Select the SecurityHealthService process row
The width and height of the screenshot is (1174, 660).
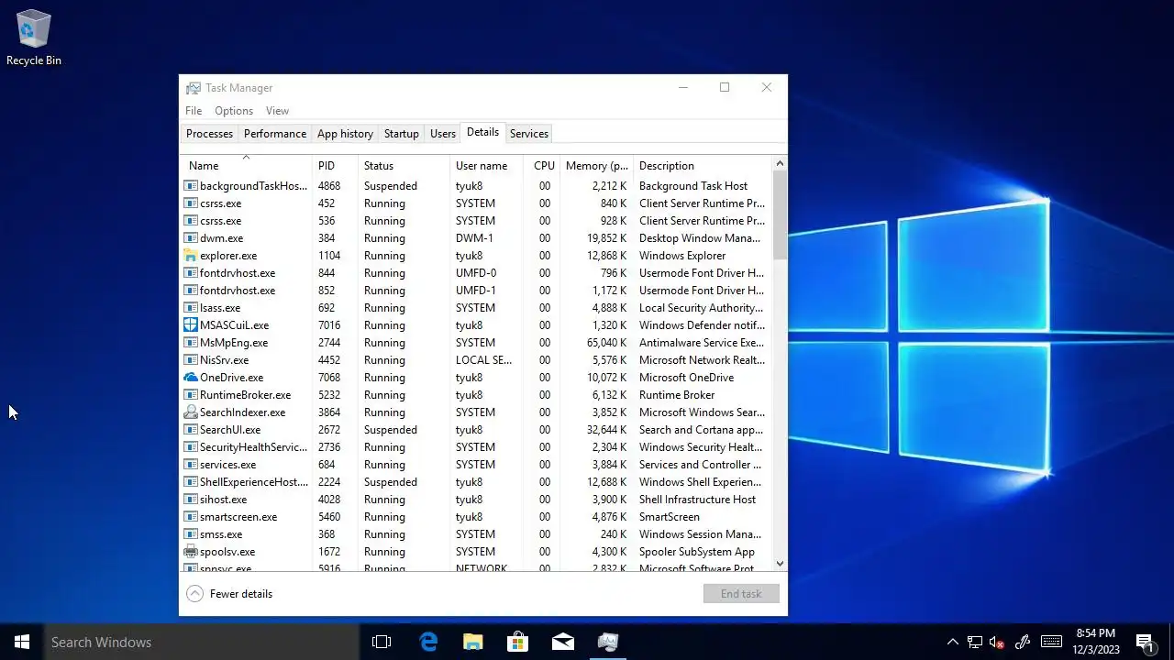click(x=476, y=447)
